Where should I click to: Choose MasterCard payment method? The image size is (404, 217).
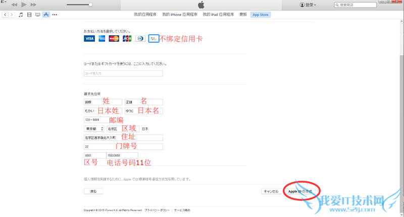pos(114,39)
